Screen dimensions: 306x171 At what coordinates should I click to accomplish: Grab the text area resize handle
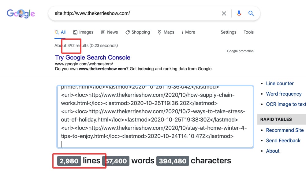coord(251,146)
